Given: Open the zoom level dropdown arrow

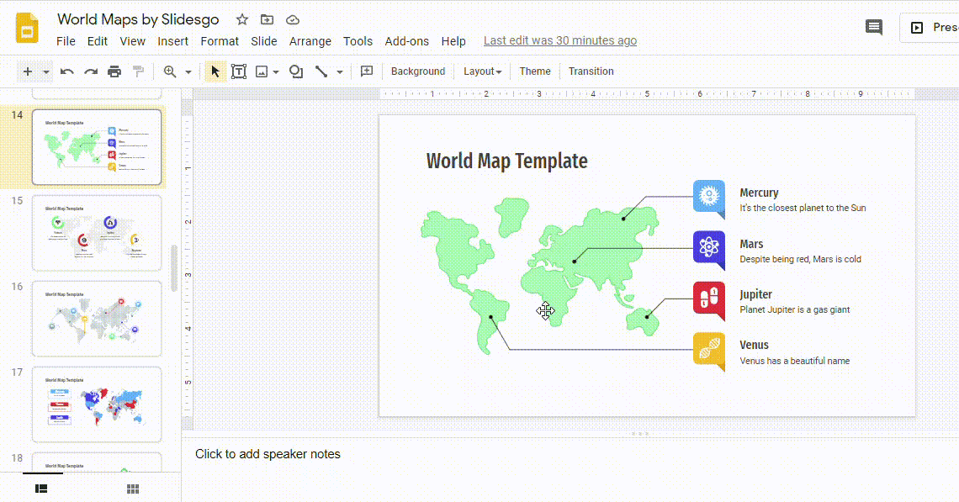Looking at the screenshot, I should pyautogui.click(x=188, y=72).
